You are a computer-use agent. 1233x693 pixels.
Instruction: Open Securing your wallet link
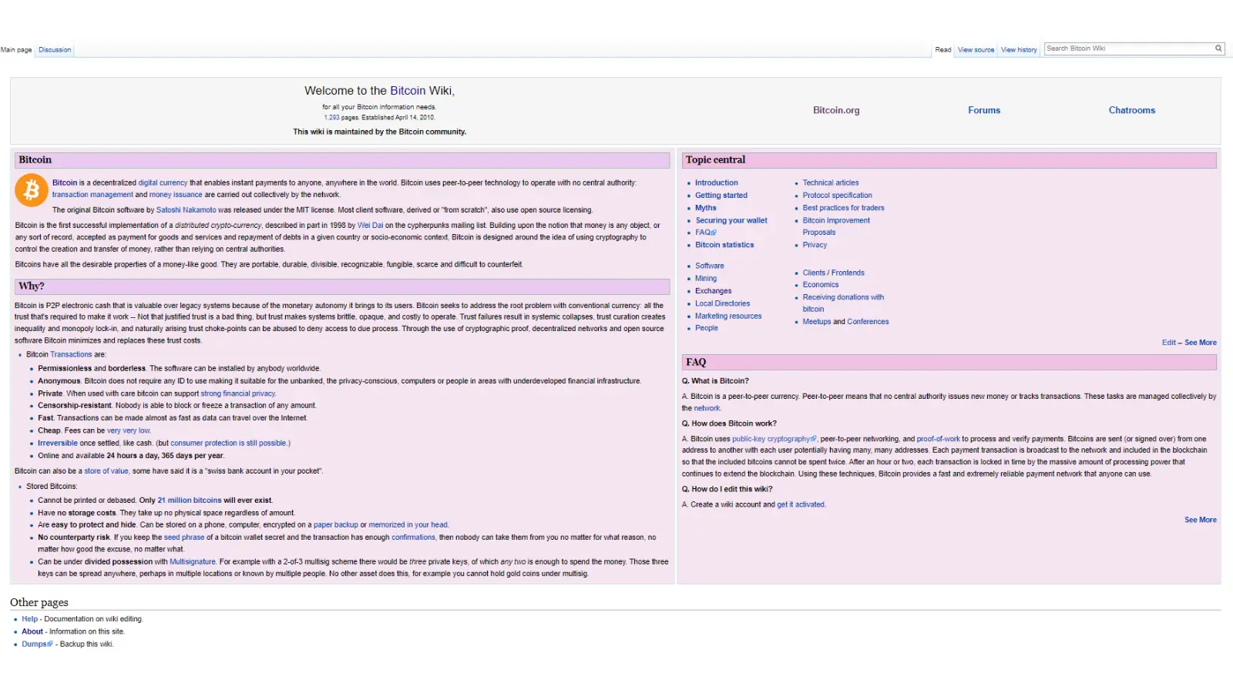(731, 220)
